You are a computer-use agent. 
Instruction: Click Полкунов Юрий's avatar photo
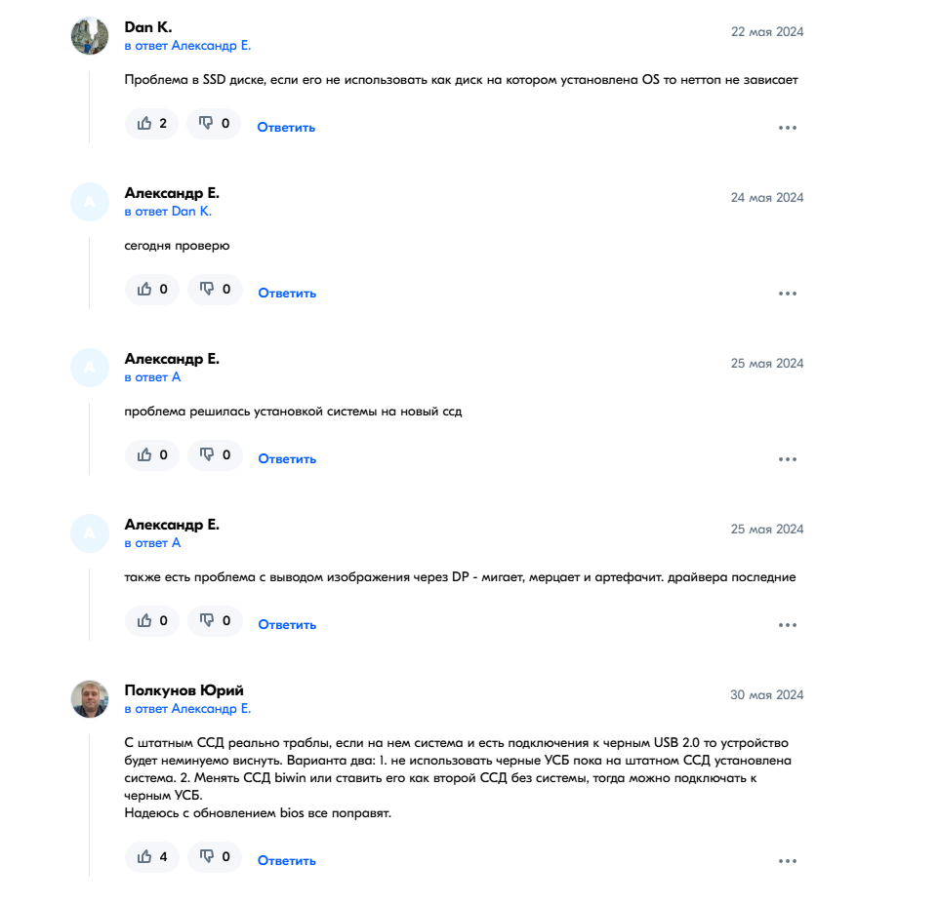click(x=90, y=699)
